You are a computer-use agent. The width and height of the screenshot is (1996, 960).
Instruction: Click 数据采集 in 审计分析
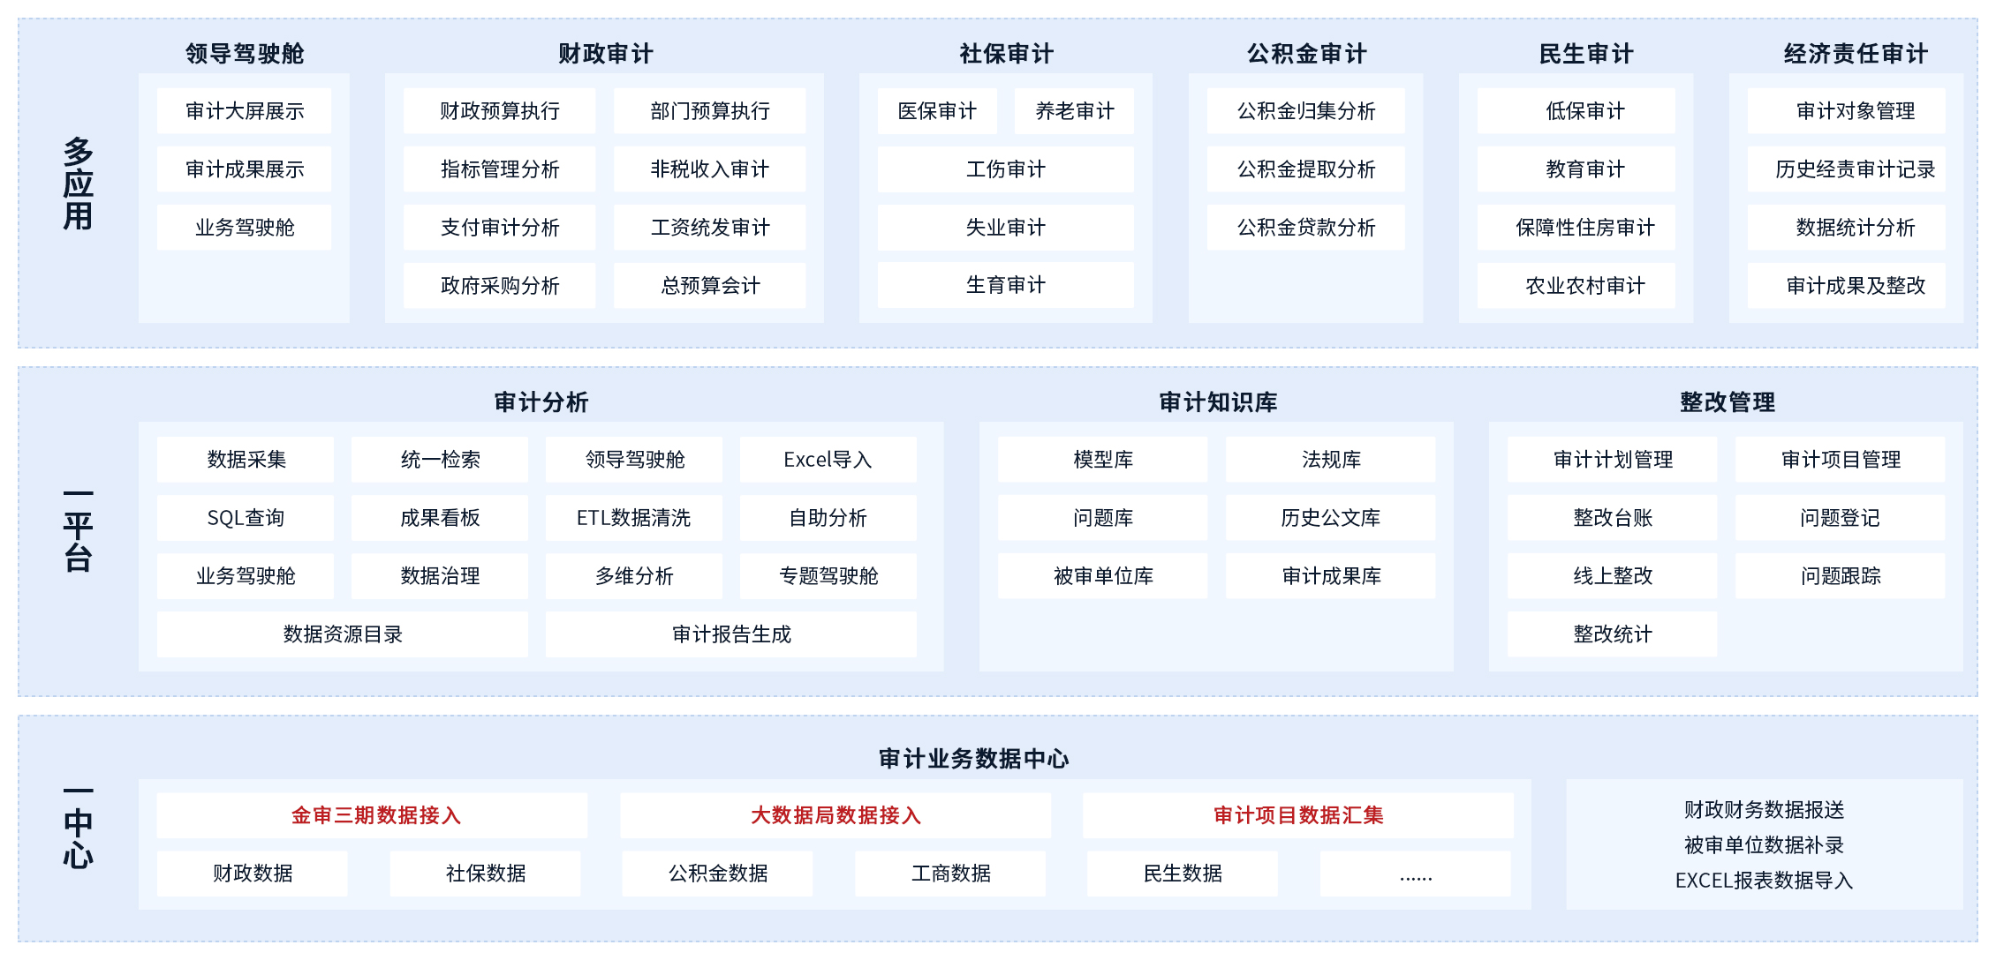(246, 460)
